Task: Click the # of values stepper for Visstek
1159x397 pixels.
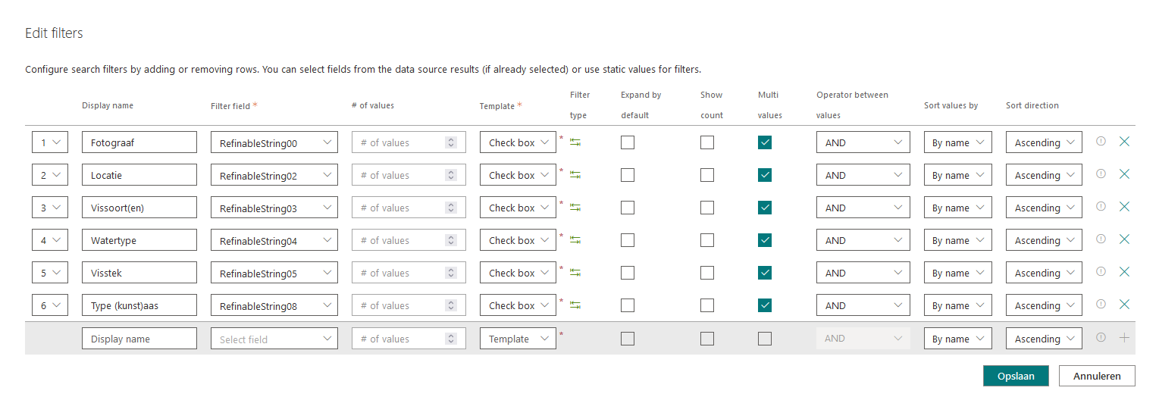Action: point(451,273)
